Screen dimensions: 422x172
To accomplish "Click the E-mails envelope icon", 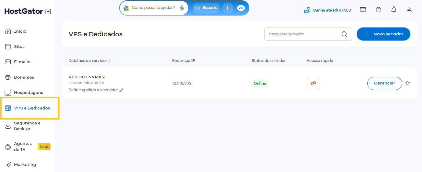I will (x=8, y=62).
